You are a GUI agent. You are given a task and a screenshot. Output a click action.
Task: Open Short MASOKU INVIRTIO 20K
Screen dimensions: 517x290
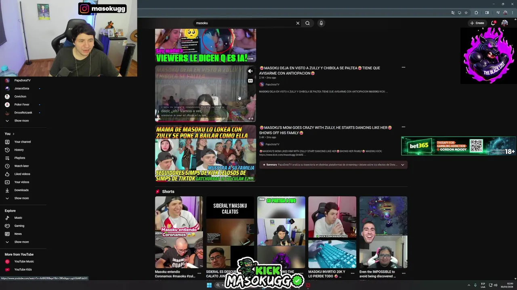[332, 232]
